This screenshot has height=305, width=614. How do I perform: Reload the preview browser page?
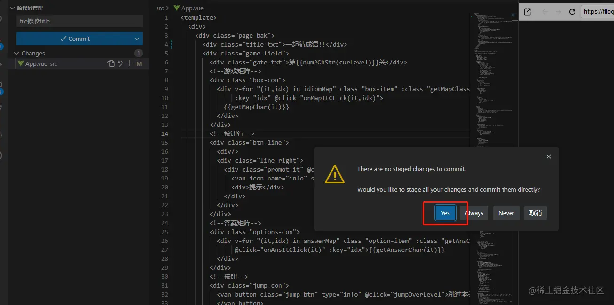point(572,12)
